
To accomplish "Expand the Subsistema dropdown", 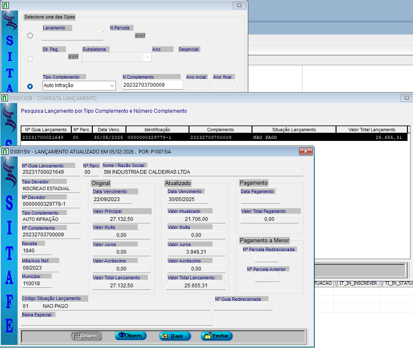I will [147, 58].
